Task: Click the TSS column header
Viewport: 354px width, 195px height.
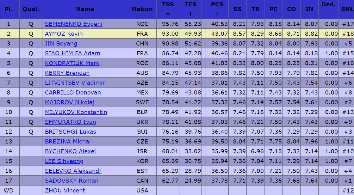Action: (x=168, y=9)
